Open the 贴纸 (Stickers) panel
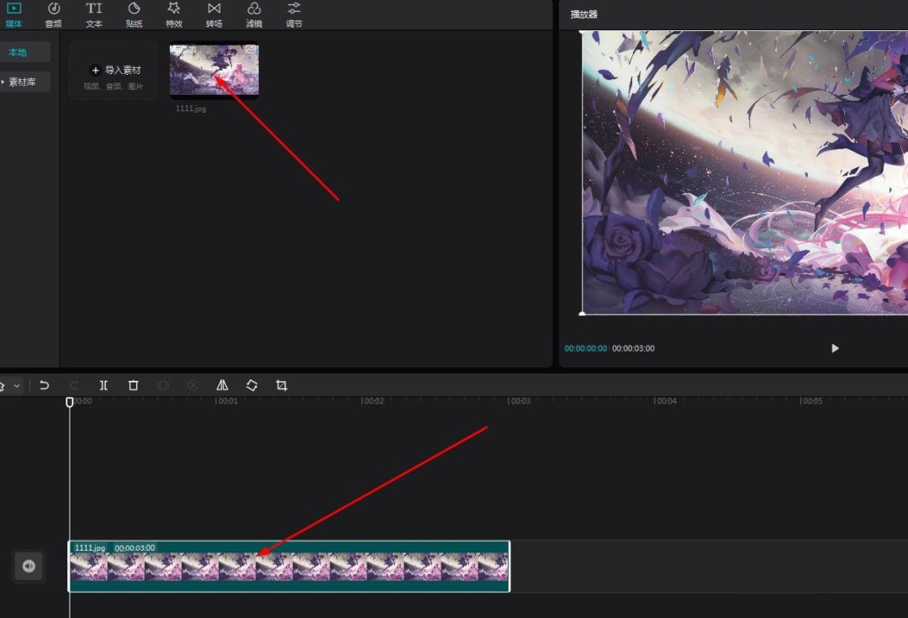 pyautogui.click(x=134, y=14)
